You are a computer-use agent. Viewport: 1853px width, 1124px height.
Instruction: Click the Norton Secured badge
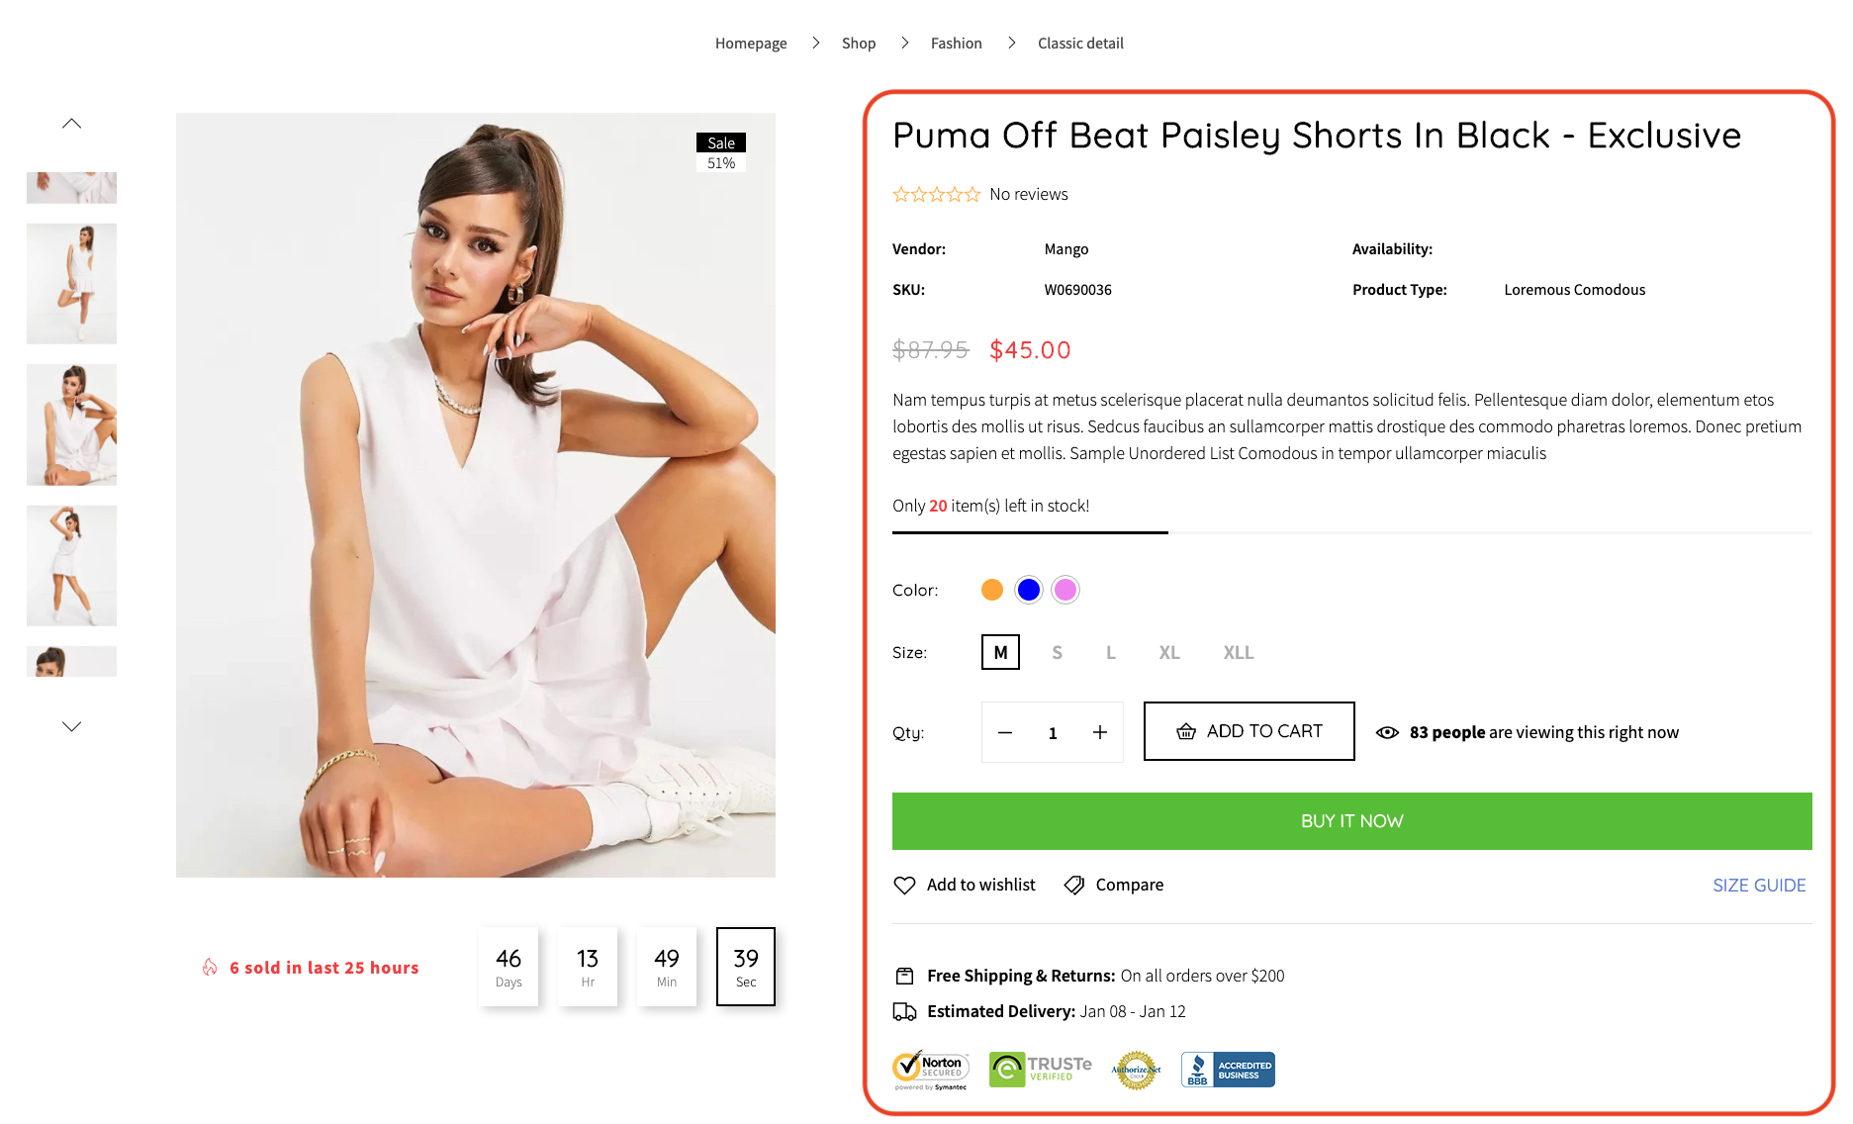[930, 1070]
